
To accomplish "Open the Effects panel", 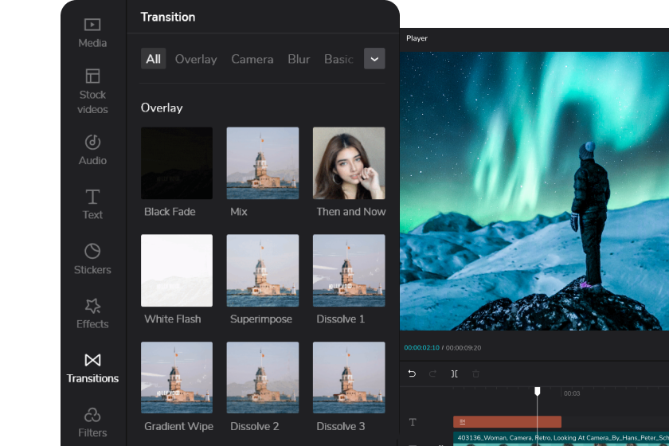I will [x=92, y=313].
